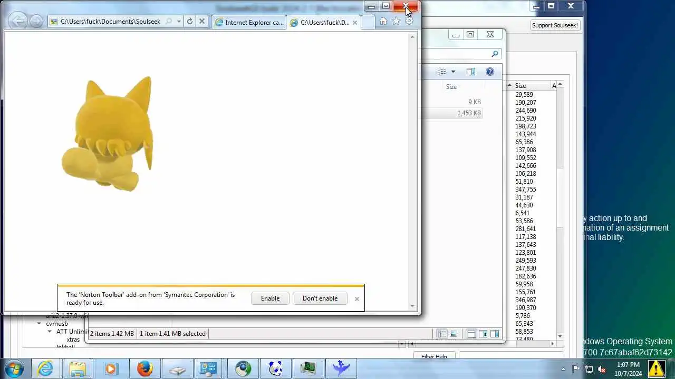
Task: Show hidden tray icons arrow
Action: pyautogui.click(x=563, y=369)
